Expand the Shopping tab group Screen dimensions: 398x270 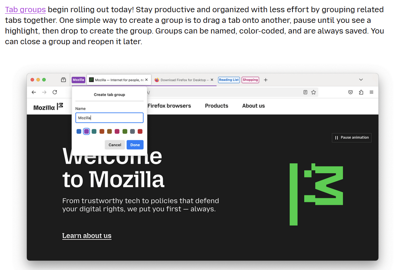(x=250, y=80)
